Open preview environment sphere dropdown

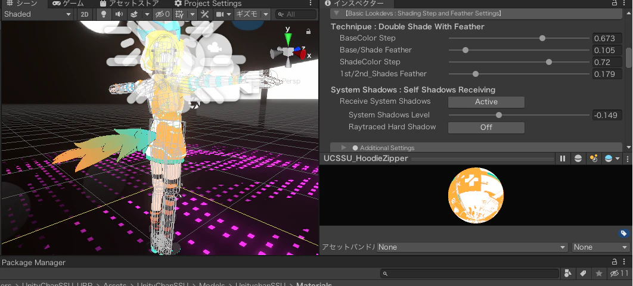point(612,158)
